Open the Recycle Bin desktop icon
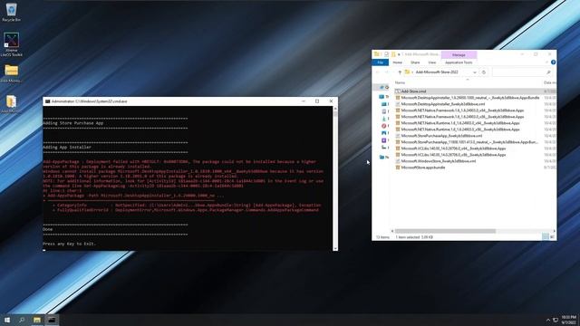The image size is (580, 326). click(x=11, y=12)
